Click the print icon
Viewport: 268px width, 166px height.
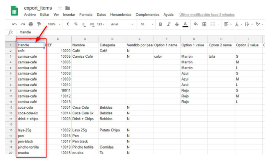coord(31,24)
